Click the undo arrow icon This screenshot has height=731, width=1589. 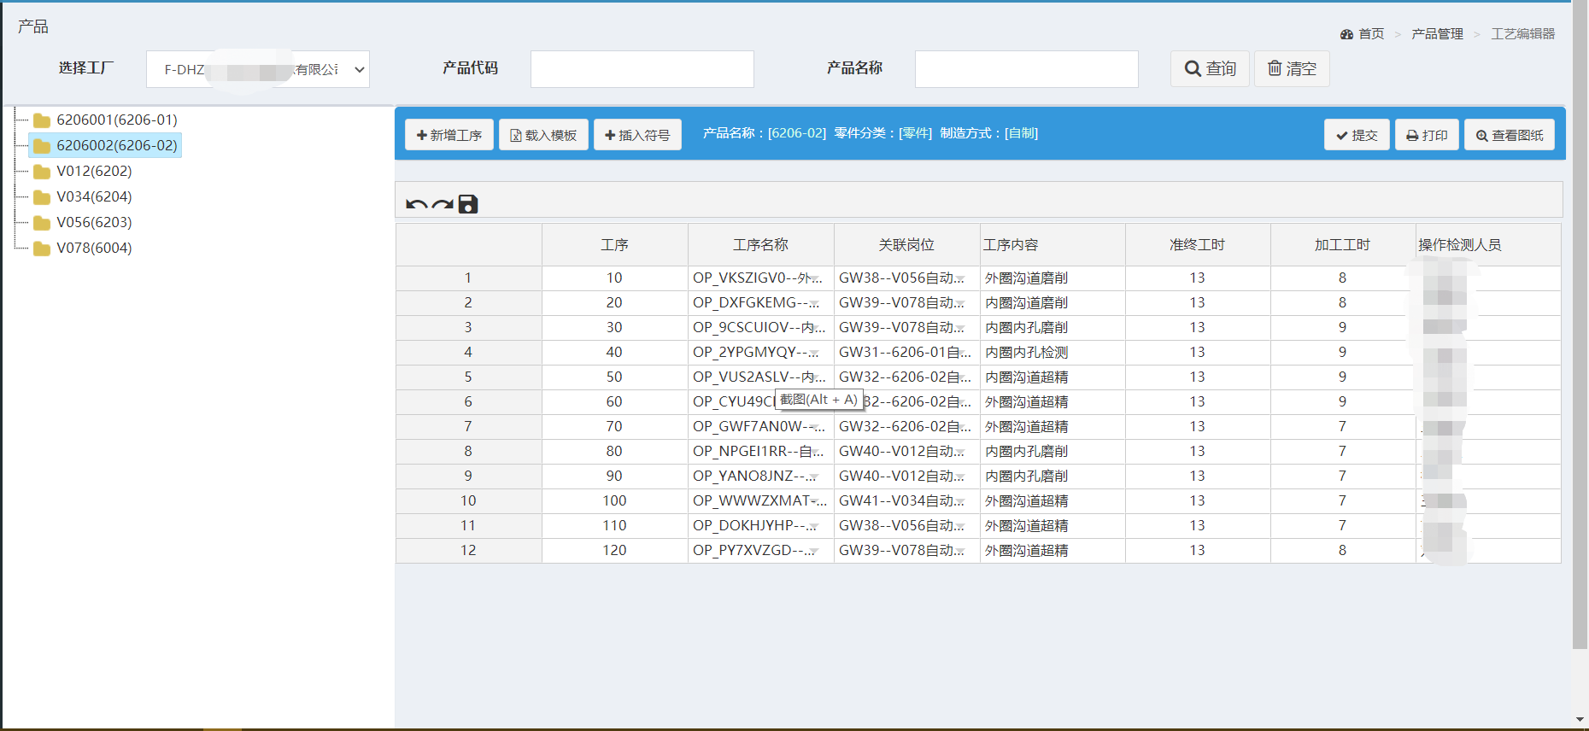click(x=416, y=204)
